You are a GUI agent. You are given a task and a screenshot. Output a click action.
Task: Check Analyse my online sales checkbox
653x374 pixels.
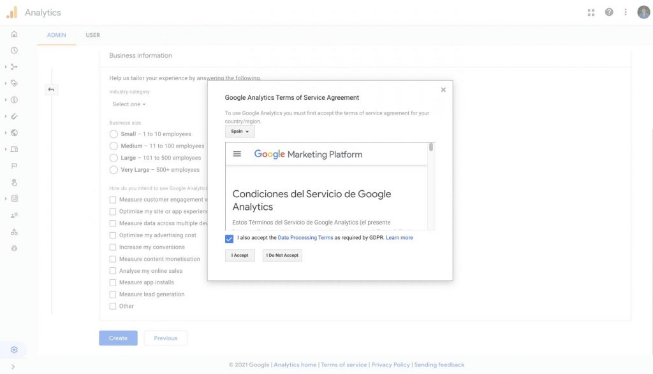click(x=113, y=271)
